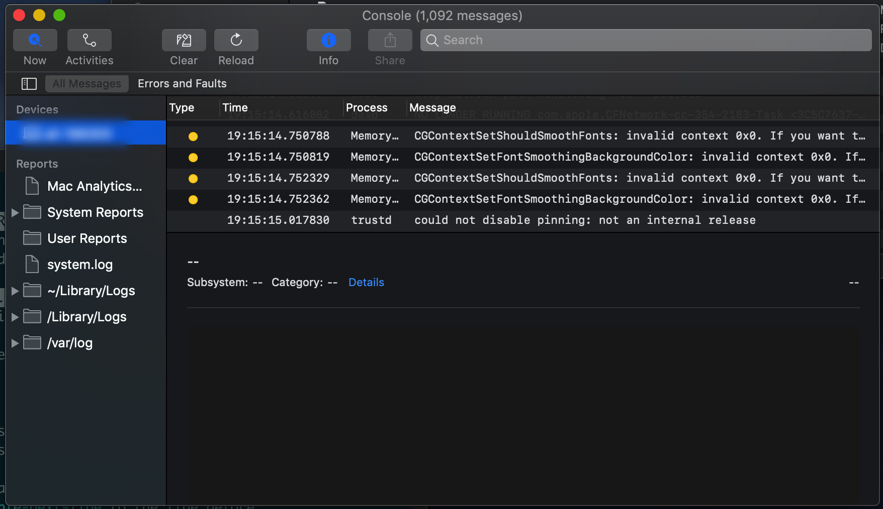Click the system.log document icon
Screen dimensions: 883x509
tap(32, 264)
